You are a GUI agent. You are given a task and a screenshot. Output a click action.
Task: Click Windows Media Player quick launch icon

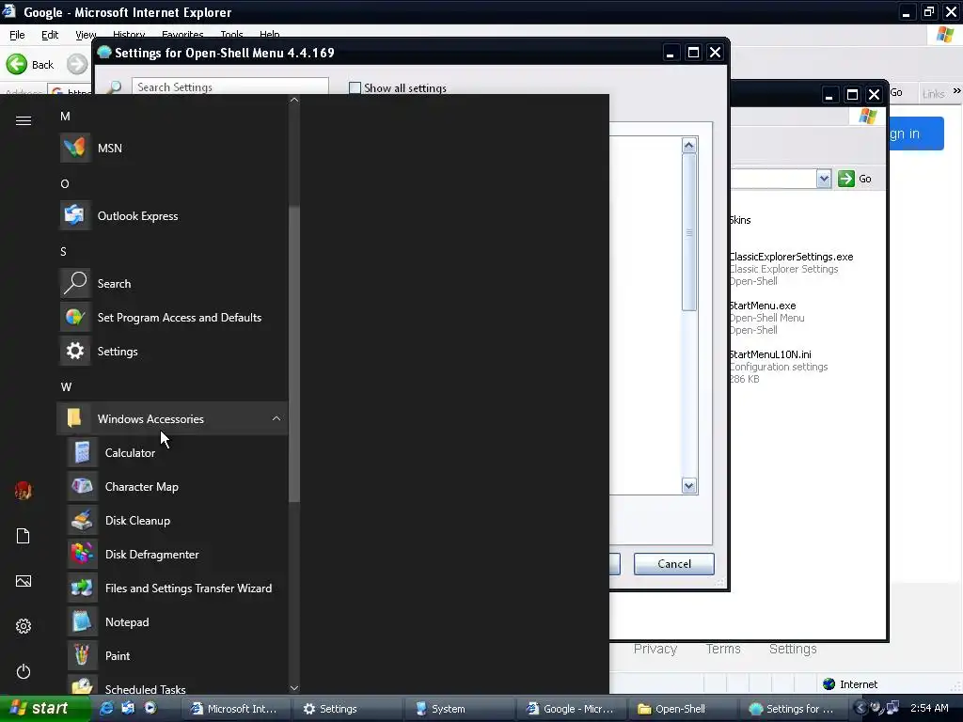[x=150, y=708]
